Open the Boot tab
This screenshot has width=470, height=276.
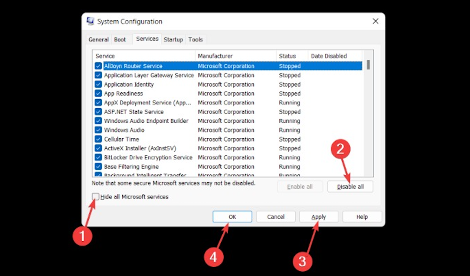[120, 39]
